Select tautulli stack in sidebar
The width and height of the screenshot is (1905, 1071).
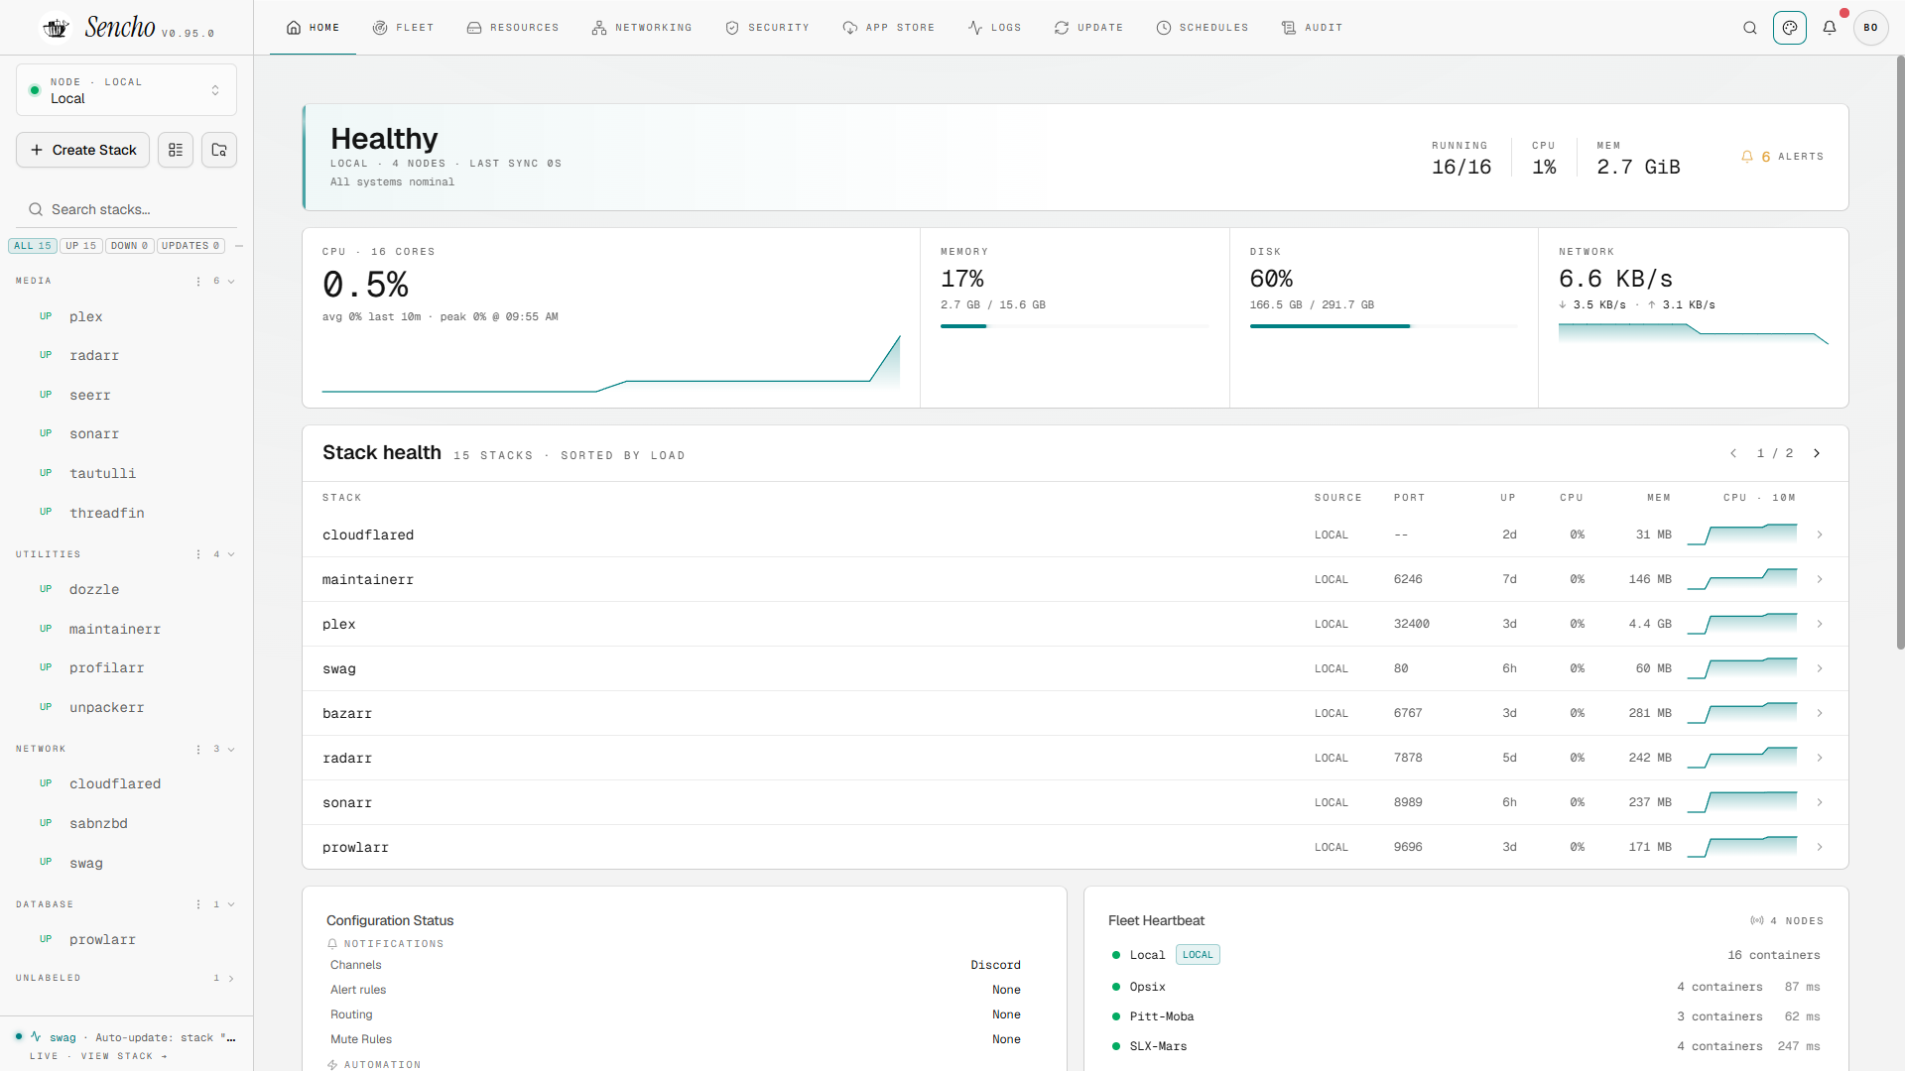tap(126, 473)
